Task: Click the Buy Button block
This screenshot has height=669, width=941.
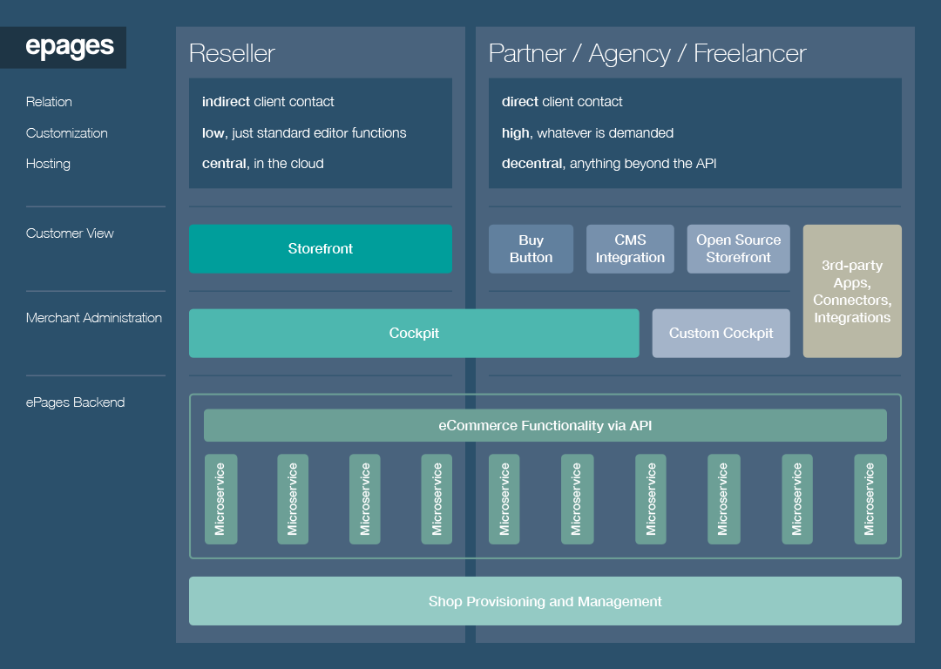Action: [x=531, y=249]
